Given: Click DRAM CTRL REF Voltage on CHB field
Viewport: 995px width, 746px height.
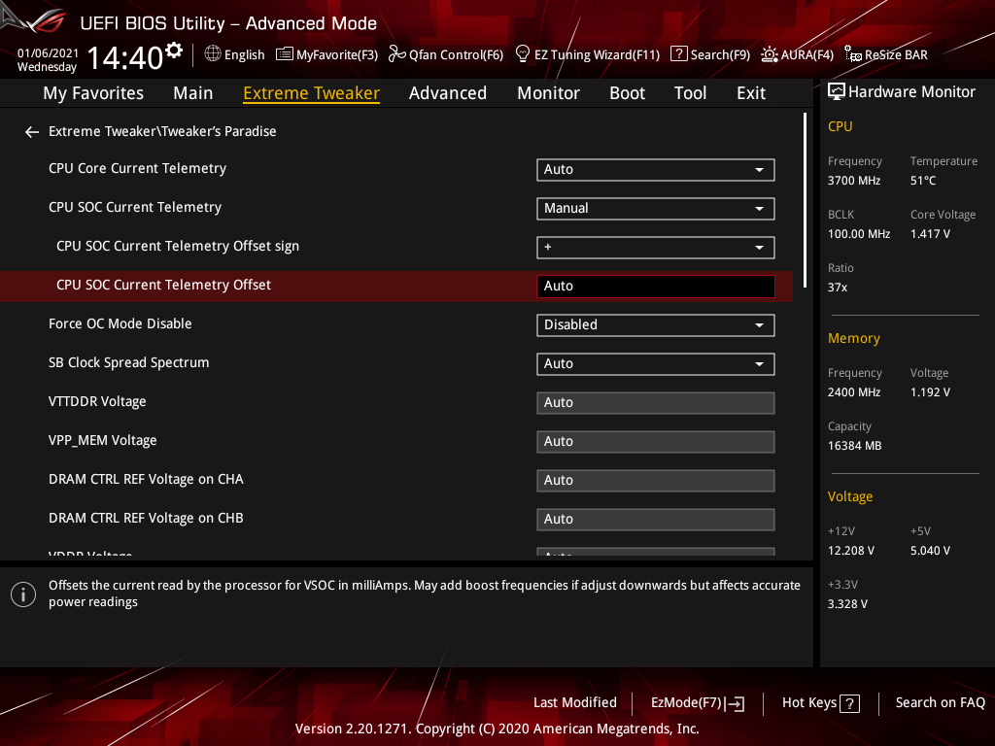Looking at the screenshot, I should (656, 519).
